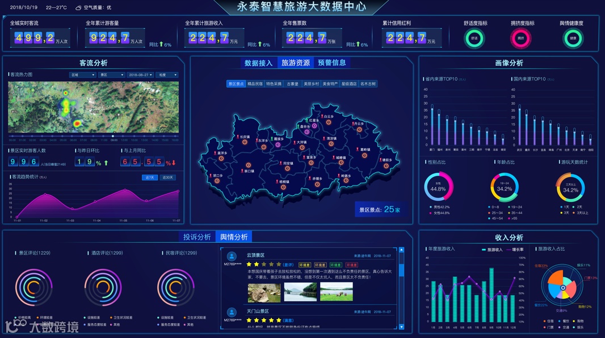This screenshot has height=338, width=605.
Task: Open user avatar beside 云顶景区 review
Action: click(232, 256)
